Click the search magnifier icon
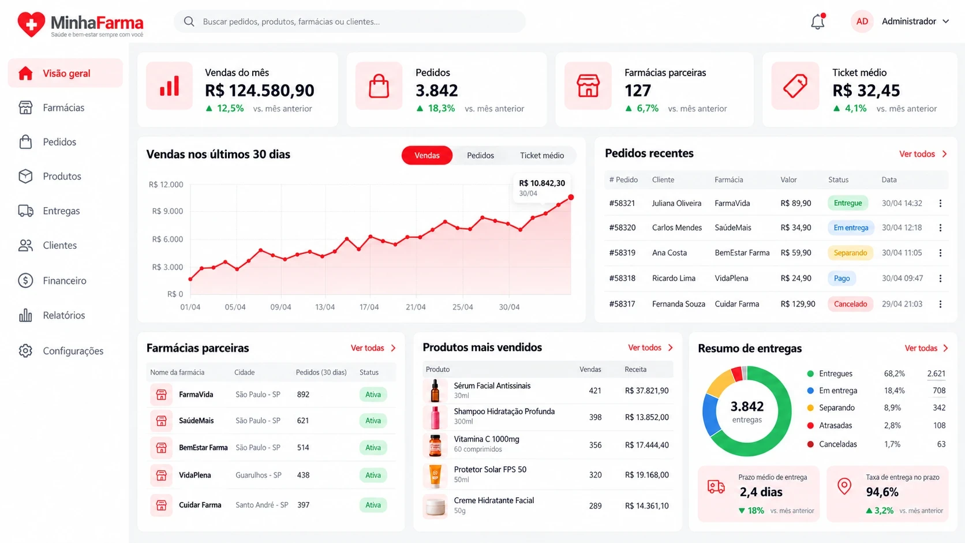 tap(189, 22)
